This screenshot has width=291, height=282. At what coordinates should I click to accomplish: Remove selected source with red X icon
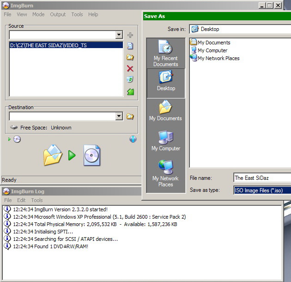coord(130,68)
